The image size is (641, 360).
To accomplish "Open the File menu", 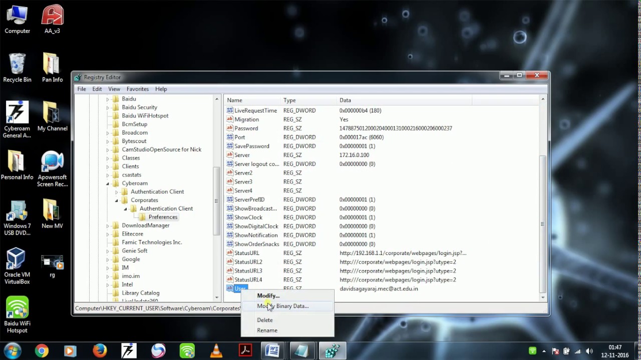I will [82, 89].
